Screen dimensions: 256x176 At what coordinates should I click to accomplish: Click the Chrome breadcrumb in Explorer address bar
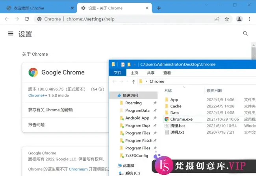pyautogui.click(x=157, y=82)
